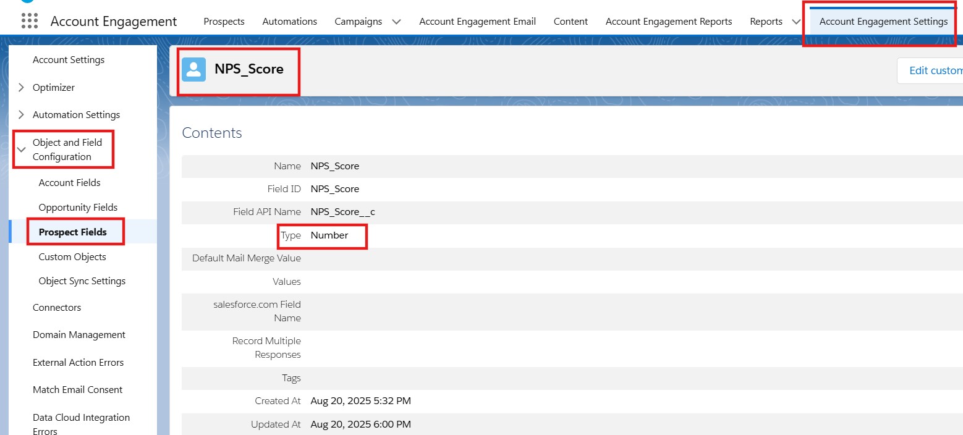Select the Account Engagement Settings tab
The image size is (963, 435).
click(883, 22)
